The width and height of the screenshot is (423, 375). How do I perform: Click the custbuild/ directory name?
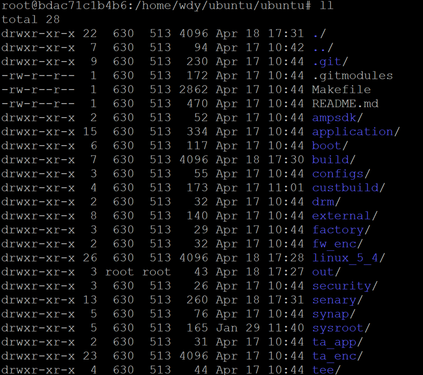349,188
